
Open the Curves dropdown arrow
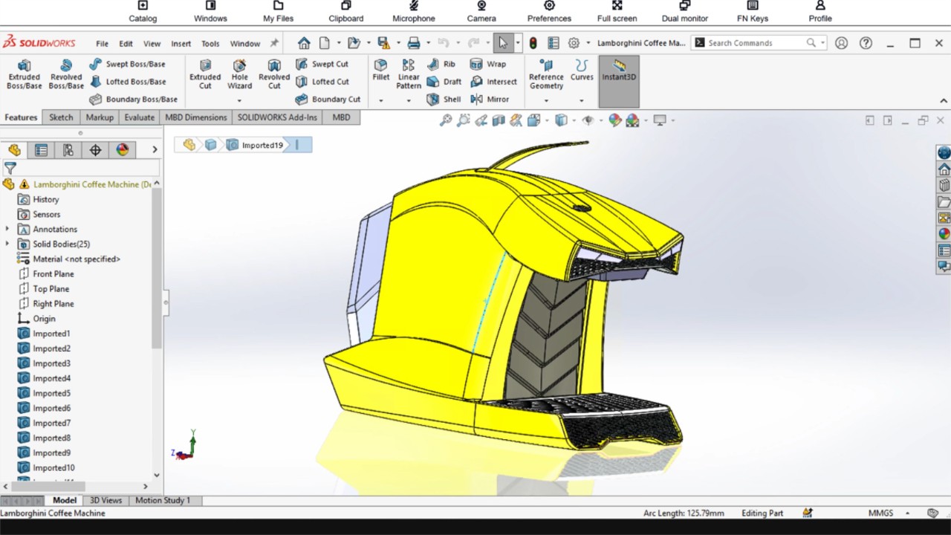point(582,100)
